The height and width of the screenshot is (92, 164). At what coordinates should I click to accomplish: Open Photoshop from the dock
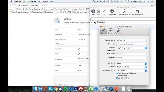click(x=76, y=89)
